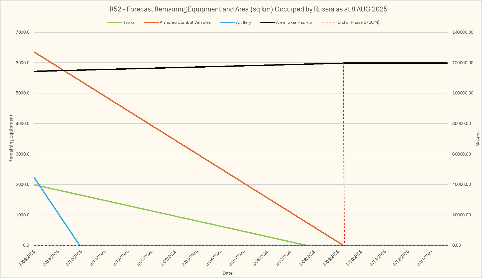Click the 8/08/2025 date axis label
Viewport: 482px width, 278px height.
coord(27,258)
